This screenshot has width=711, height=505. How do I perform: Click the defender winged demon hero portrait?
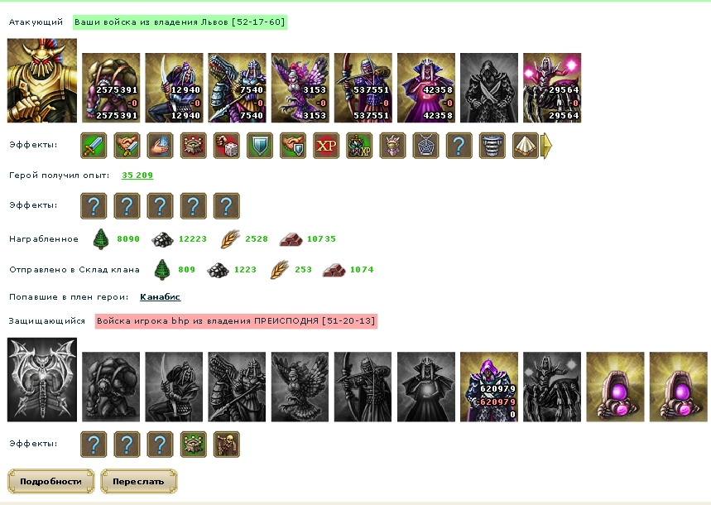[42, 379]
